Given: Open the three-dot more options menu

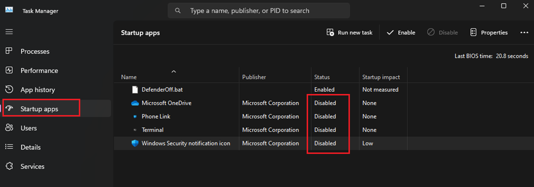Looking at the screenshot, I should point(524,32).
